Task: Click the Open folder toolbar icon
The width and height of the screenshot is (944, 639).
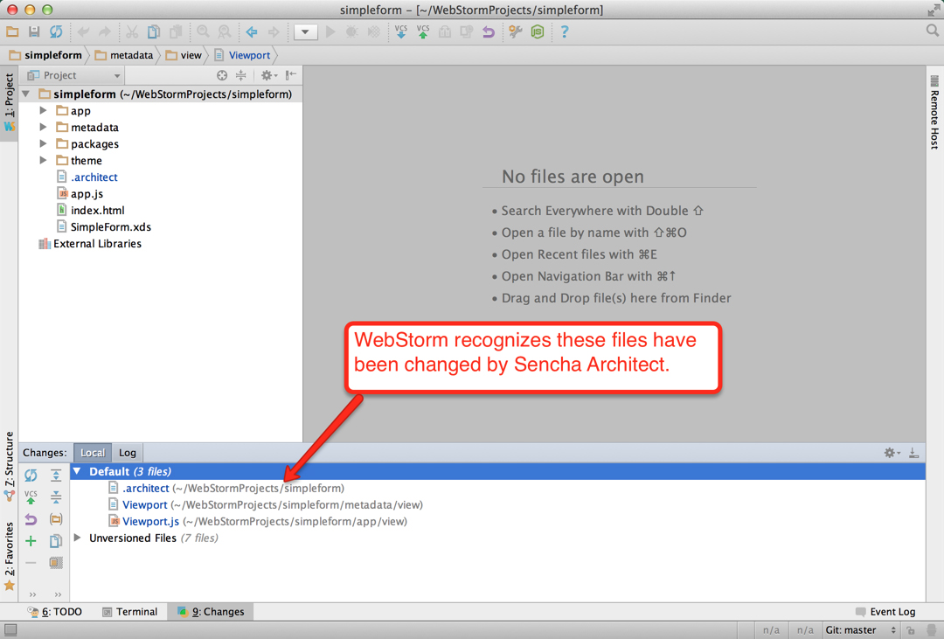Action: click(x=12, y=32)
